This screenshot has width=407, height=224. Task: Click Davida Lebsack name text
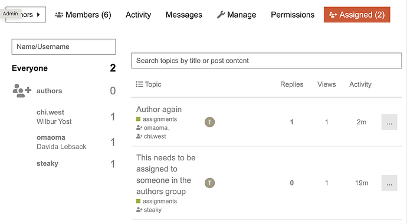tap(61, 146)
